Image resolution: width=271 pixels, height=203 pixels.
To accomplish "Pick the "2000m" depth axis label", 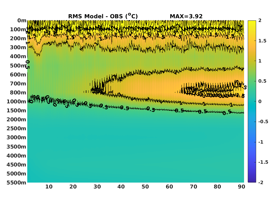I will [x=16, y=119].
